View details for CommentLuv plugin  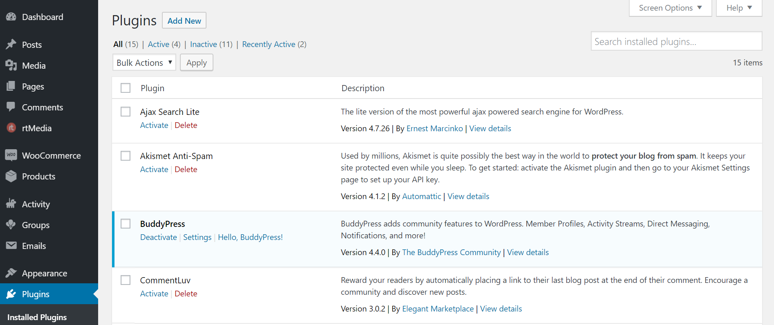tap(501, 309)
